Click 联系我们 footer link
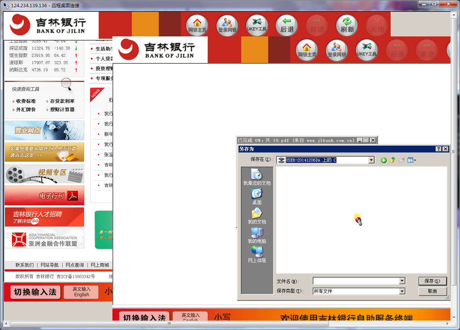 pyautogui.click(x=25, y=265)
